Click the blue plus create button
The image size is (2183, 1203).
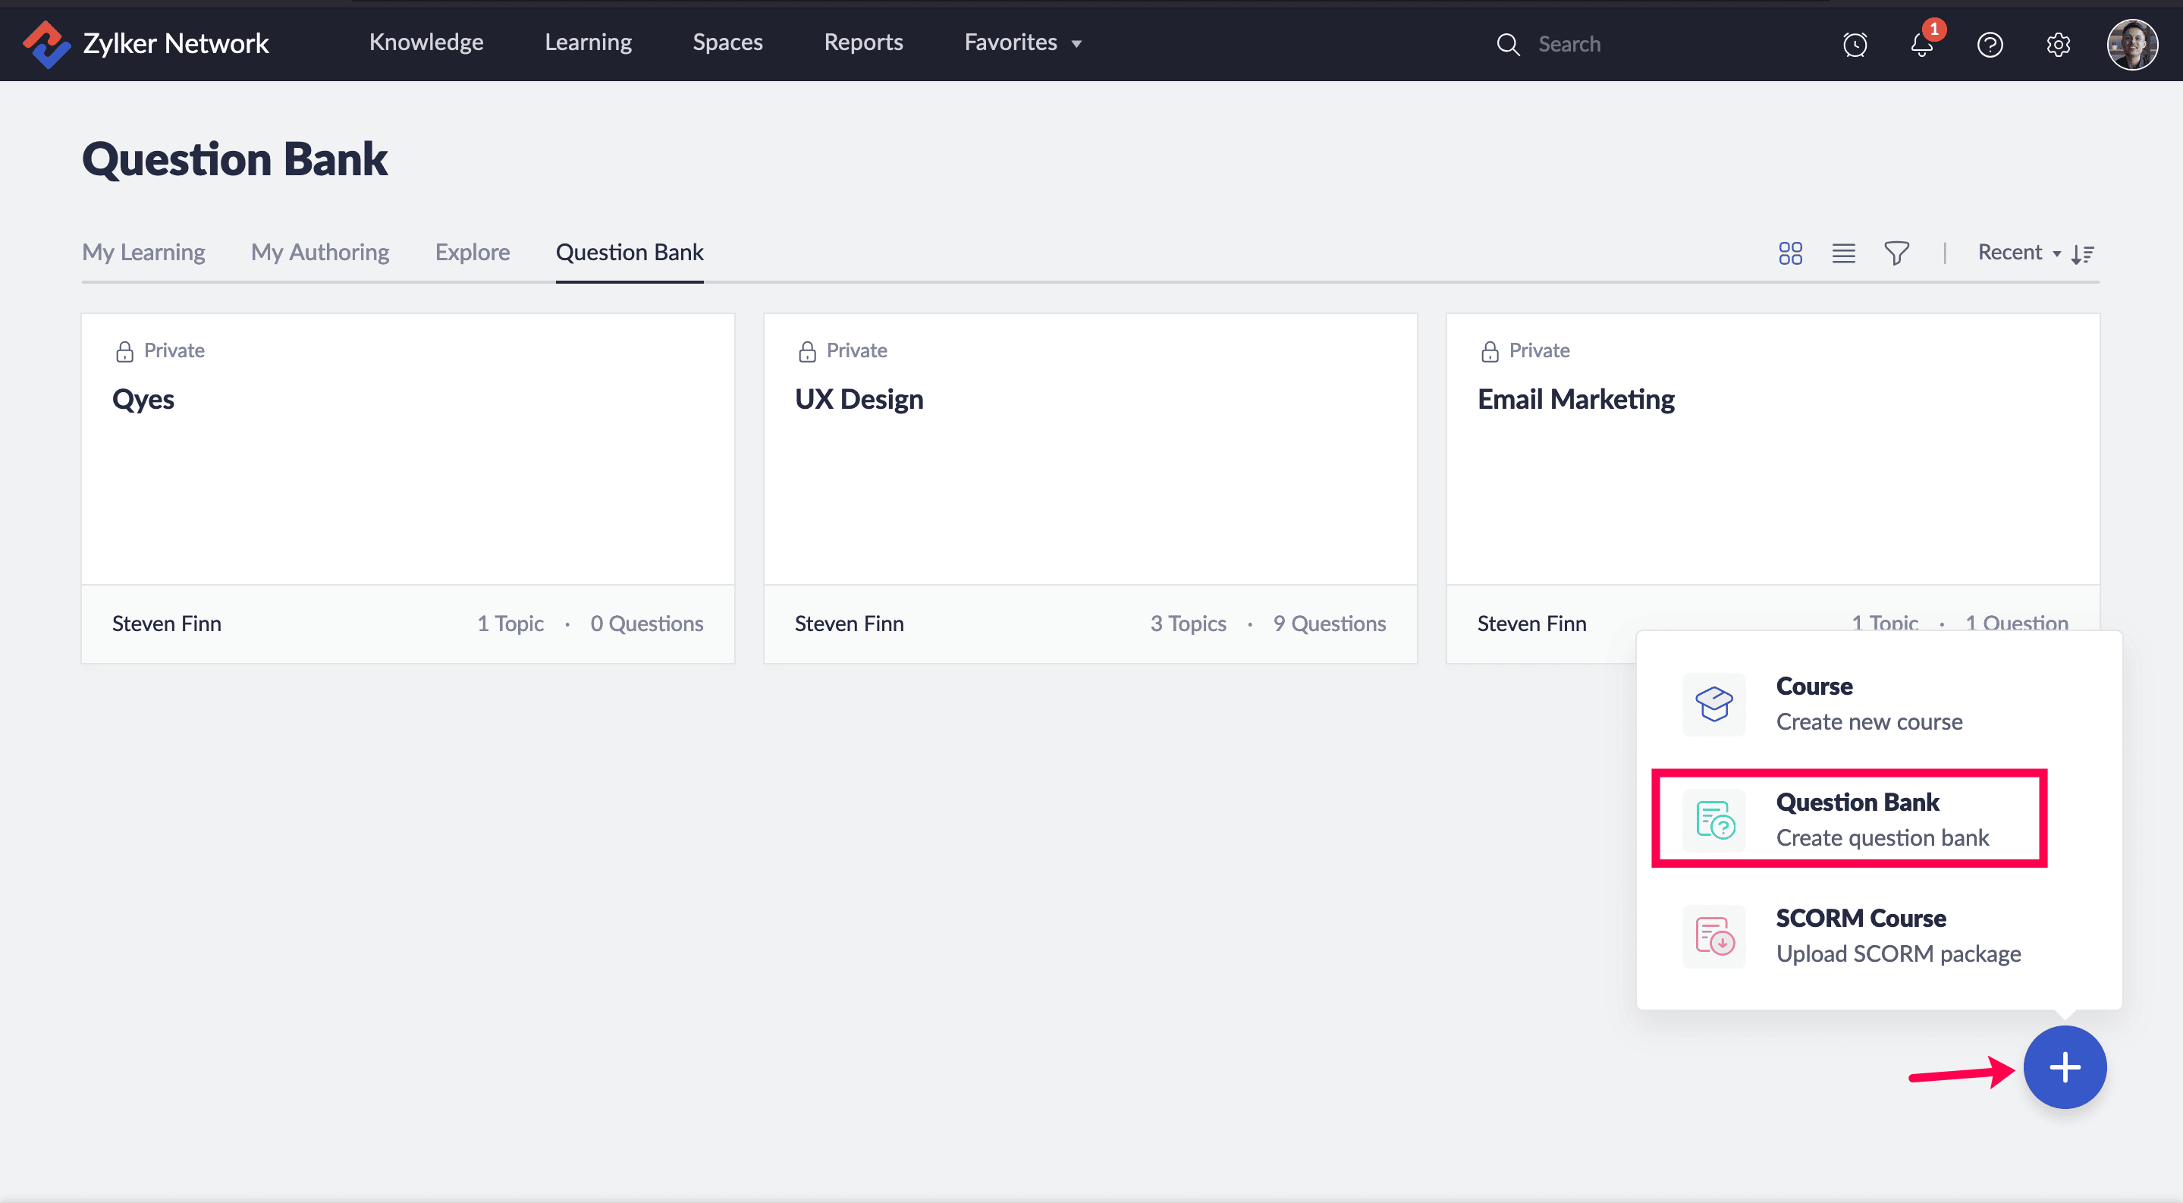(x=2065, y=1066)
